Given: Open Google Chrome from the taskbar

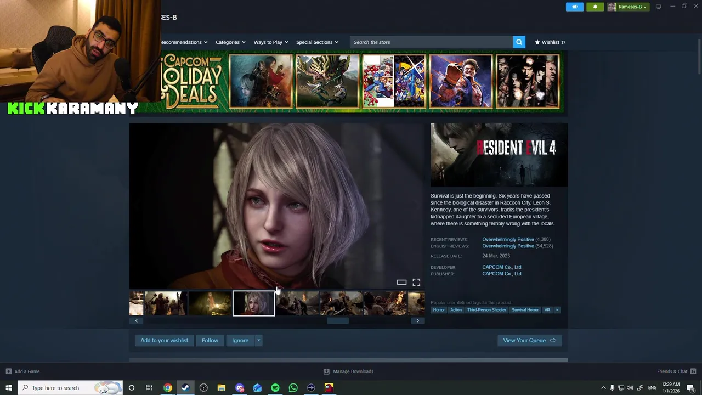Looking at the screenshot, I should (168, 388).
